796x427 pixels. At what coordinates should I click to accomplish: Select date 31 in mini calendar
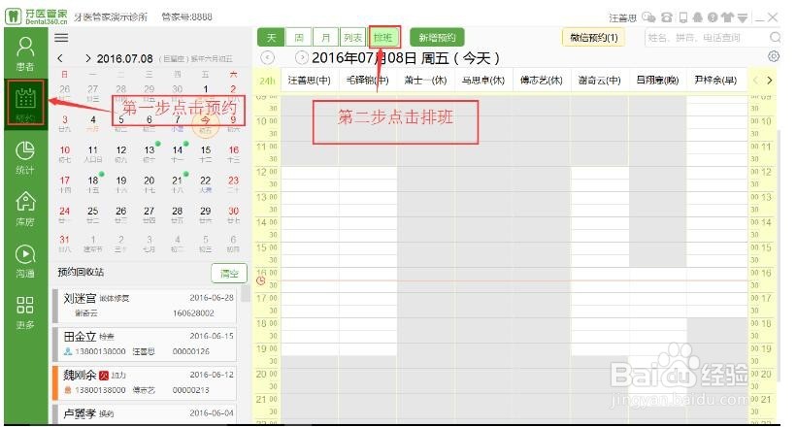65,243
